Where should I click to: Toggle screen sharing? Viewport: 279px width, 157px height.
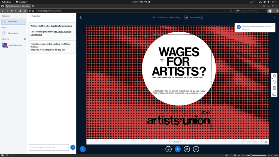click(196, 149)
